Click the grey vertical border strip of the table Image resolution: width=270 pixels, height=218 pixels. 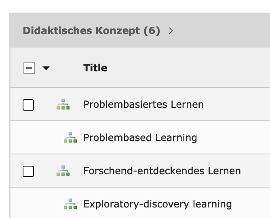point(10,133)
